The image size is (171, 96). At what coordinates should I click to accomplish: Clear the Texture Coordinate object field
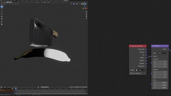point(144,70)
